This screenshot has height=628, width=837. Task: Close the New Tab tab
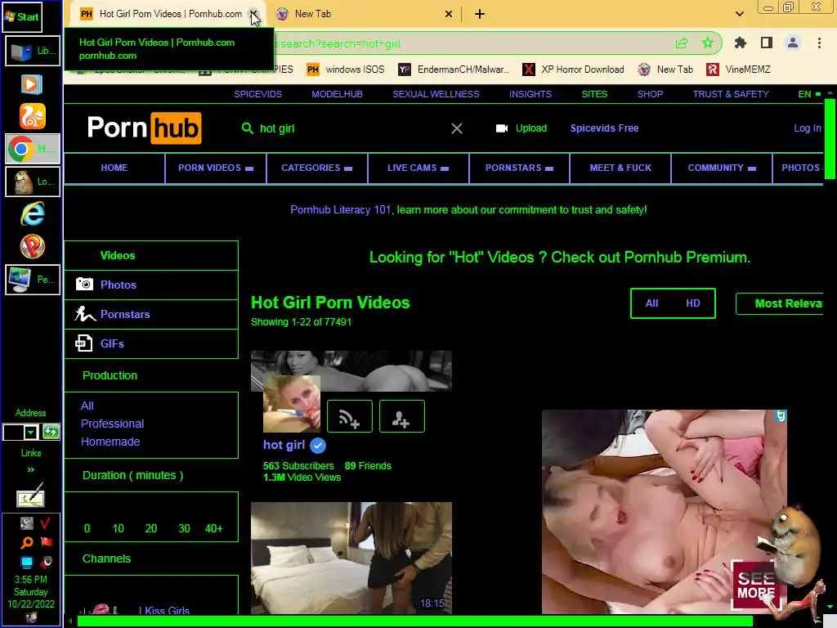449,14
